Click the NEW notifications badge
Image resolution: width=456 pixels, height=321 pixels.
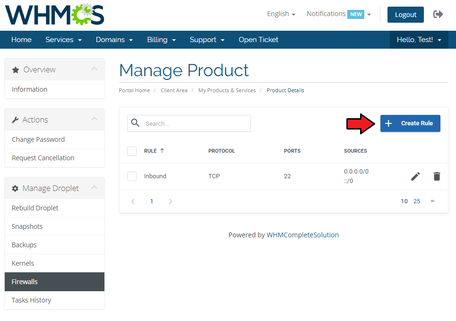point(356,14)
